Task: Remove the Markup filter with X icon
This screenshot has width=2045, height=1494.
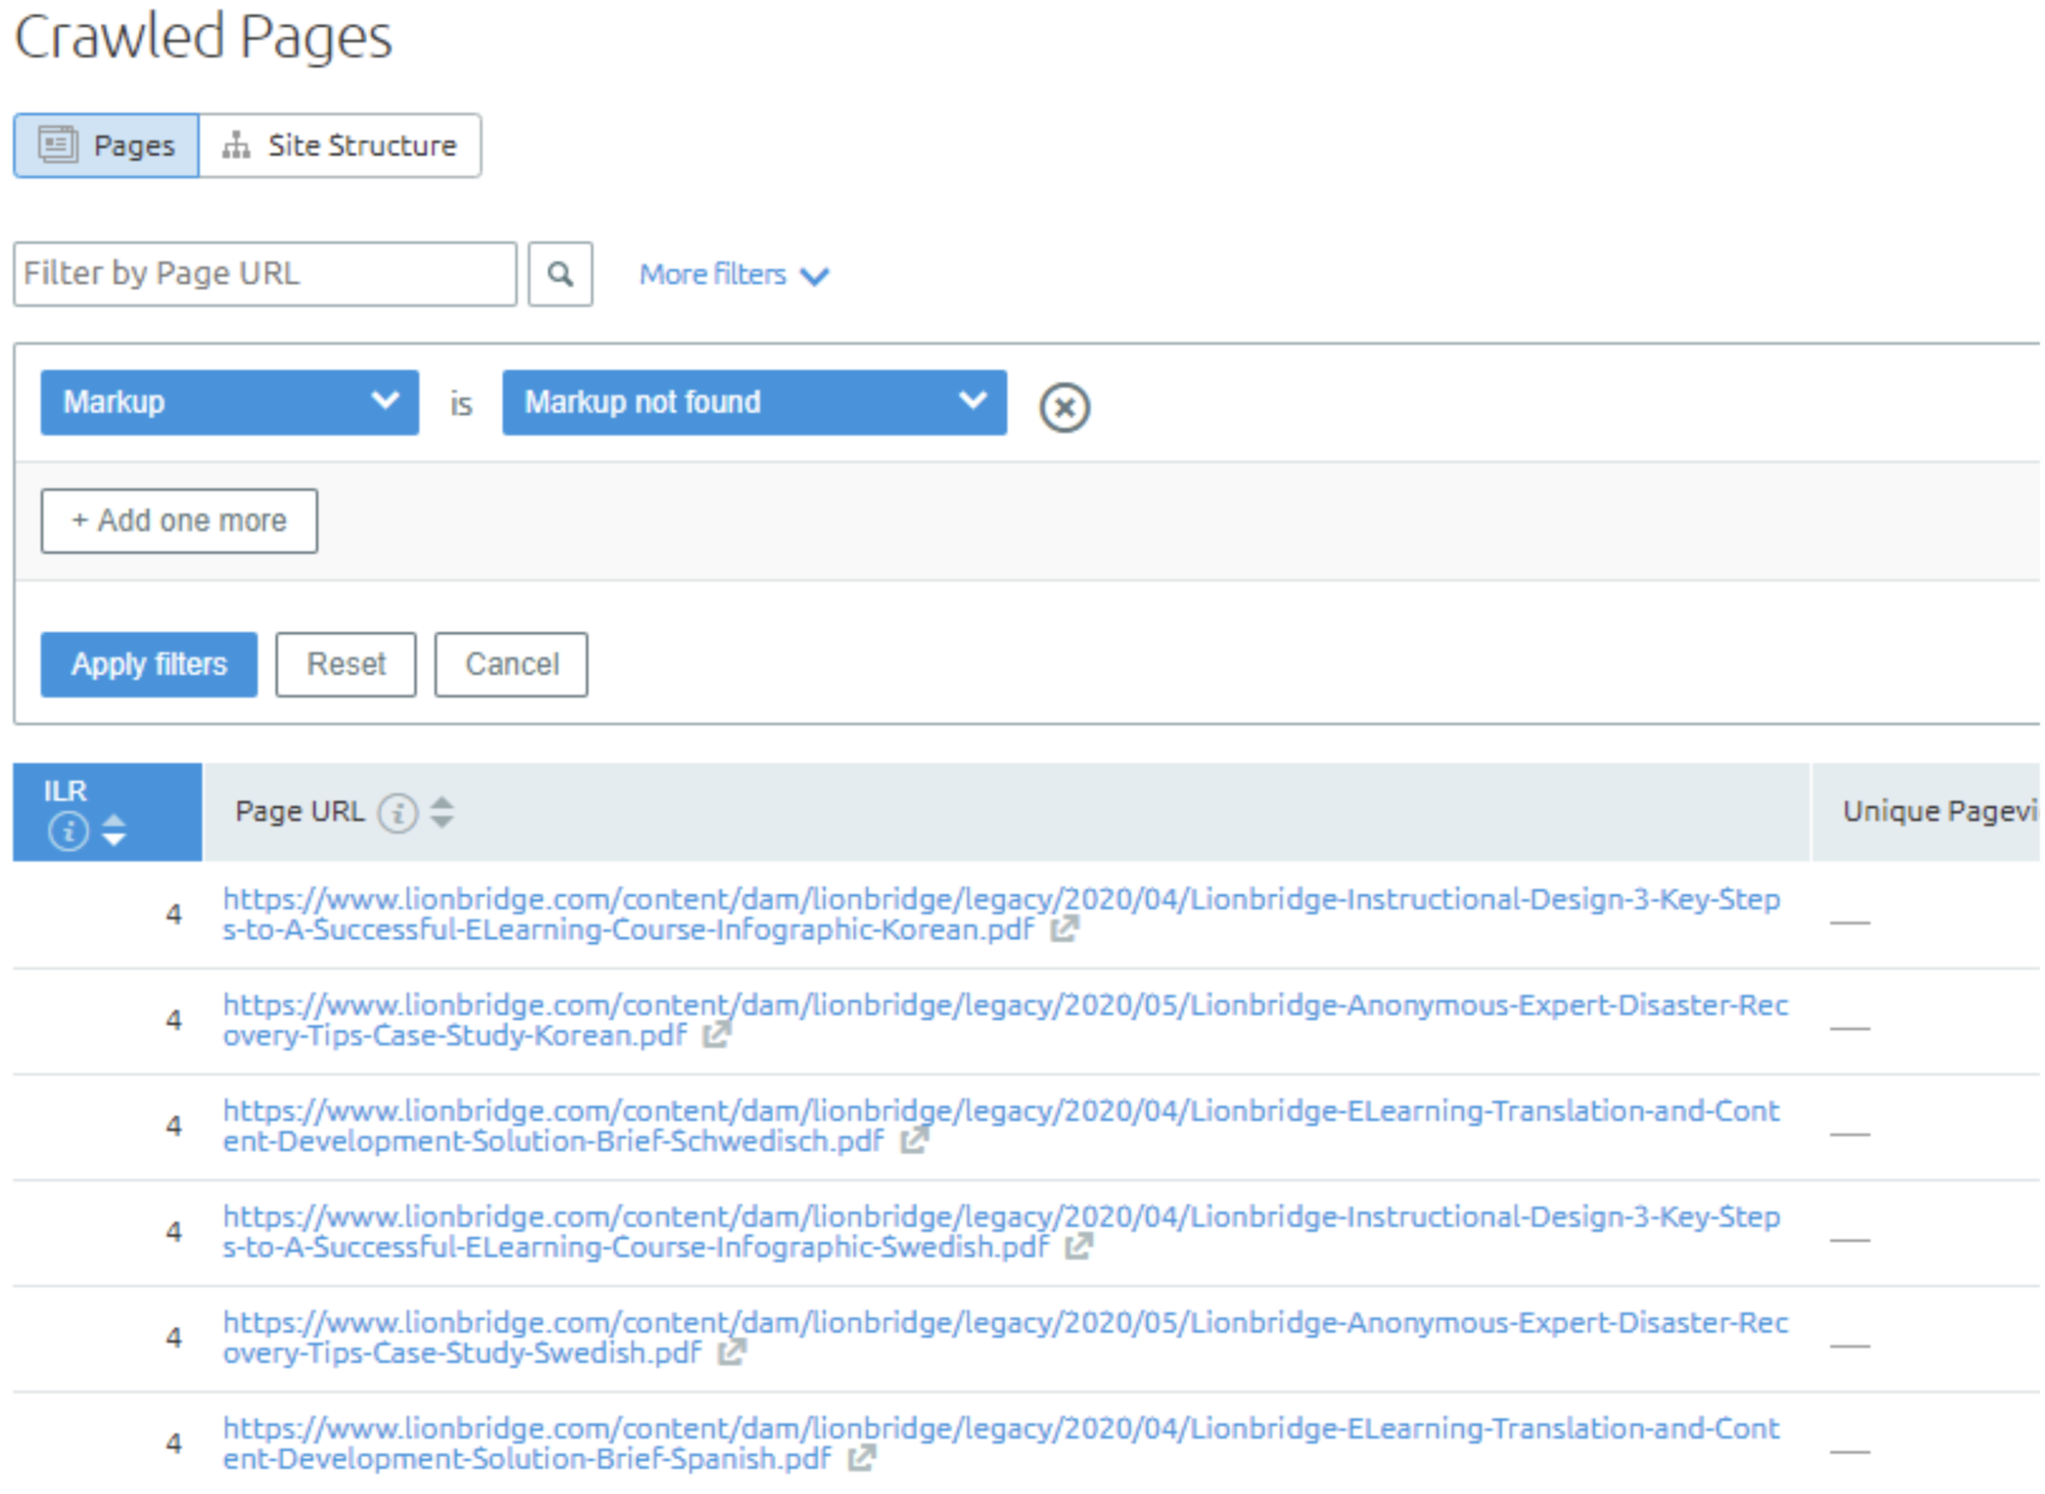Action: coord(1064,407)
